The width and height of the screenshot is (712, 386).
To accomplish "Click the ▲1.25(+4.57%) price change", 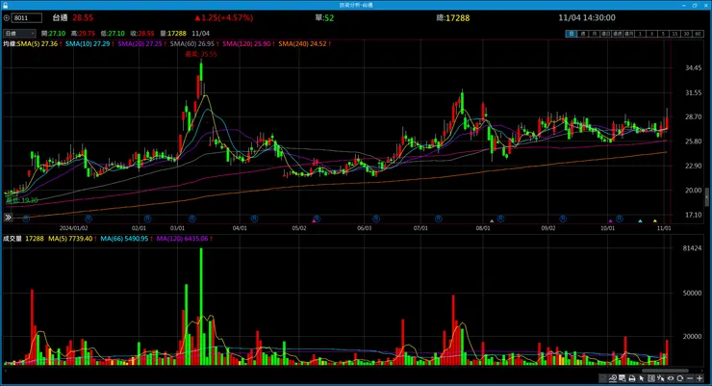I will (x=224, y=17).
